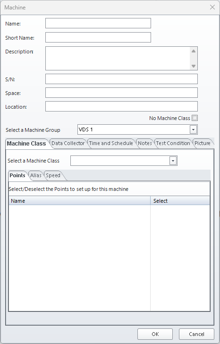Click the Short Name text box
This screenshot has width=220, height=344.
click(98, 37)
